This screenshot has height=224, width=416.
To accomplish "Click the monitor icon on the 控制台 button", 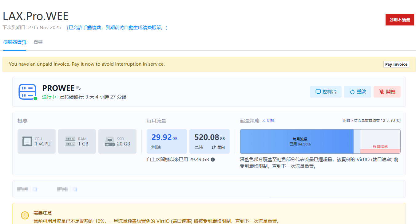I will pos(318,91).
